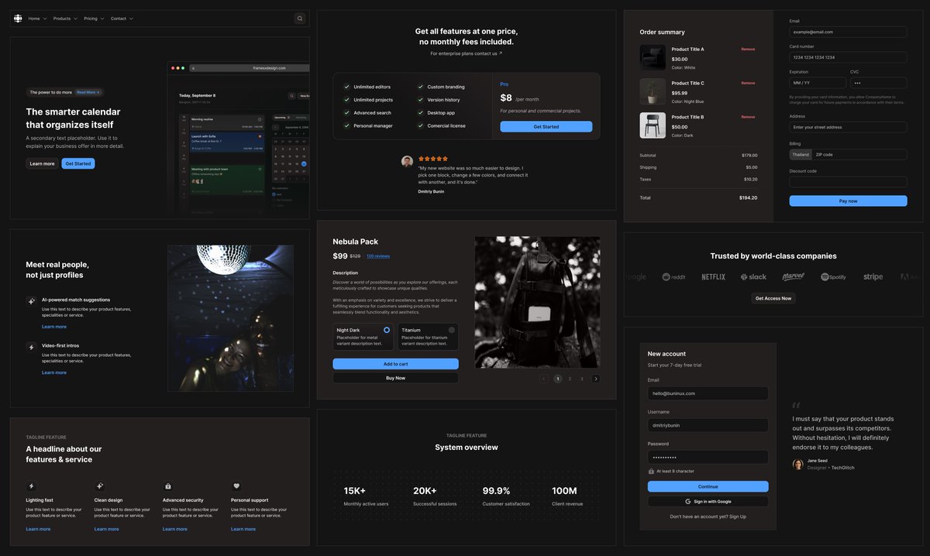The image size is (930, 556).
Task: Click Continue in New account form
Action: 708,487
